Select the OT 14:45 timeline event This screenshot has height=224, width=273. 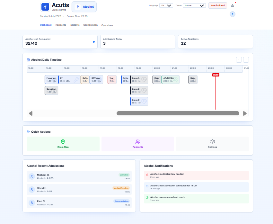click(69, 80)
